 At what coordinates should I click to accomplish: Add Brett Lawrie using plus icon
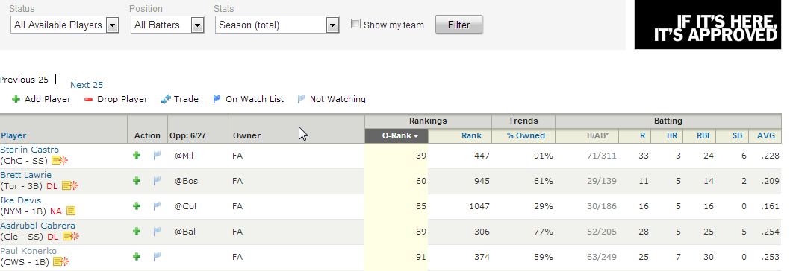[137, 181]
